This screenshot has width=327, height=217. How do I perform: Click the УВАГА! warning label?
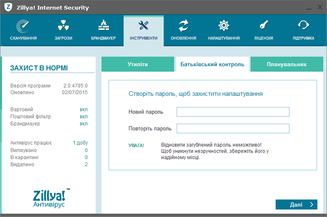(136, 145)
